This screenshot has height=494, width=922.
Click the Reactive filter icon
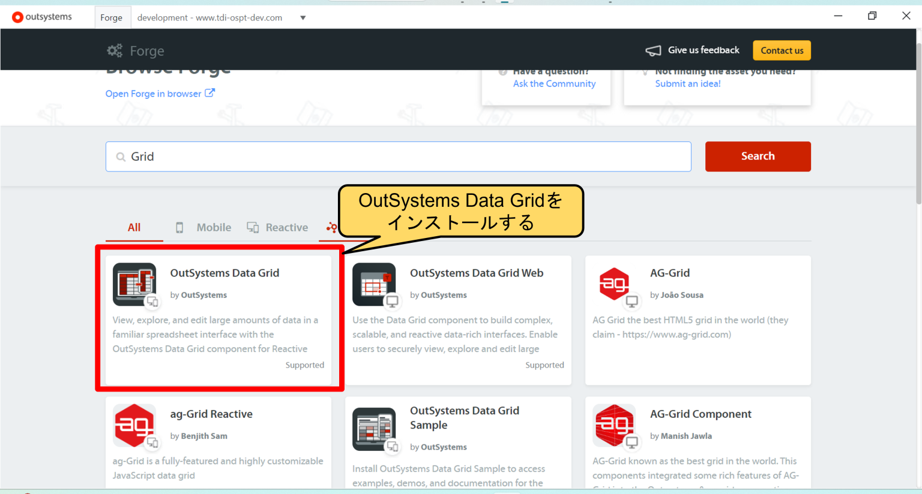(253, 227)
